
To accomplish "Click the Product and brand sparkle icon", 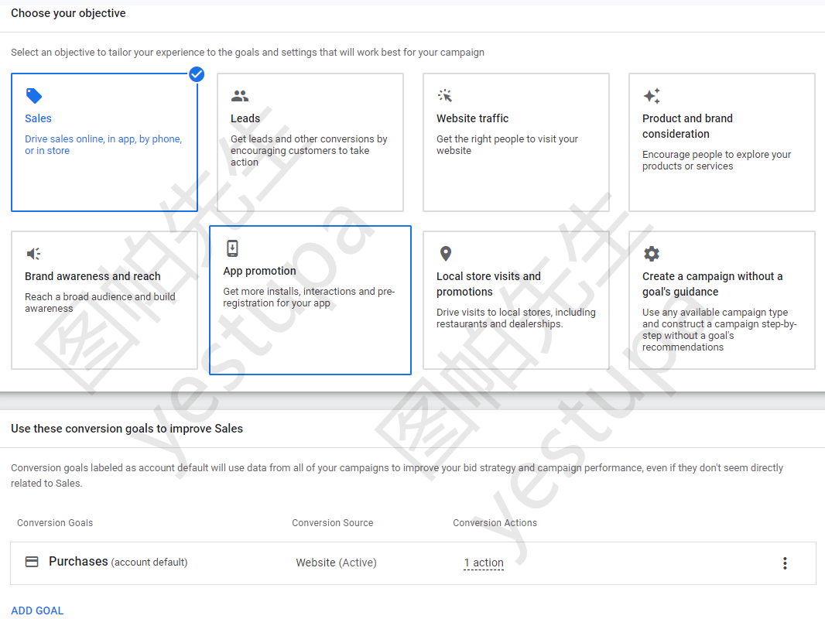I will [x=652, y=96].
